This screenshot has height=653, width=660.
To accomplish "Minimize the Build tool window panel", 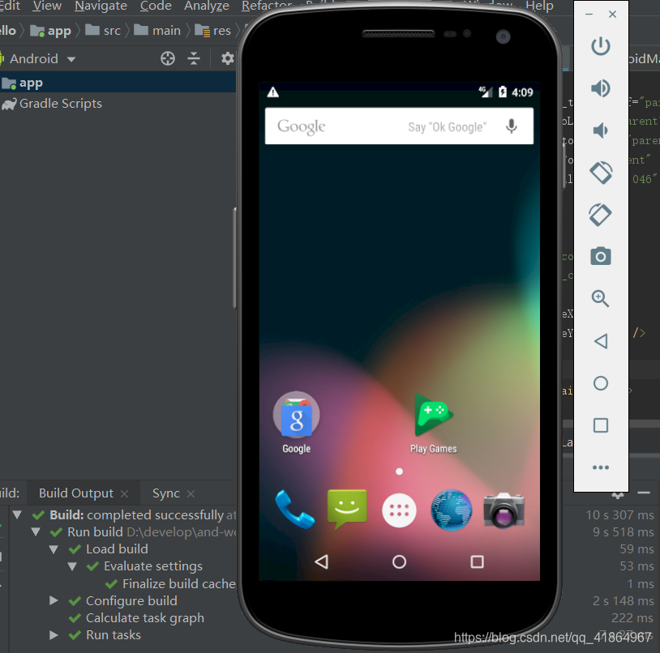I will click(x=644, y=493).
